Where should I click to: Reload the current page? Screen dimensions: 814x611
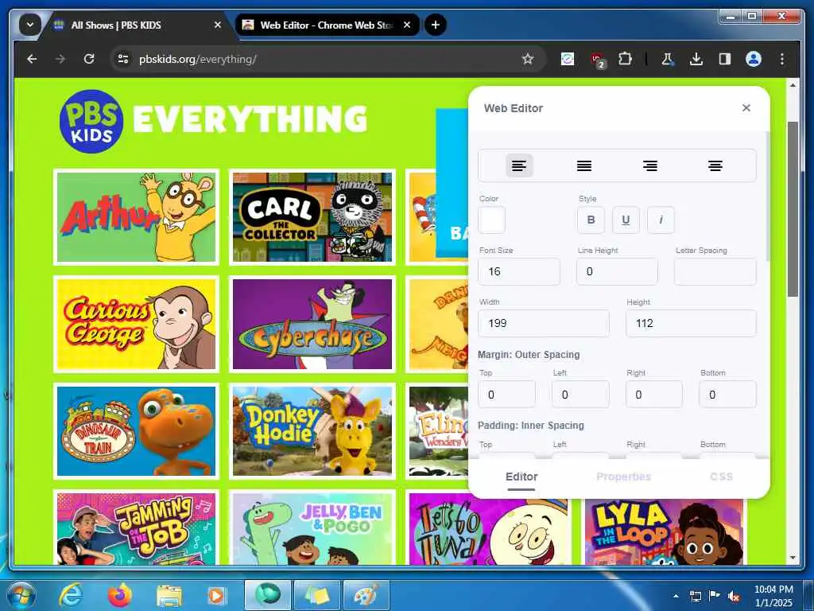click(x=89, y=59)
